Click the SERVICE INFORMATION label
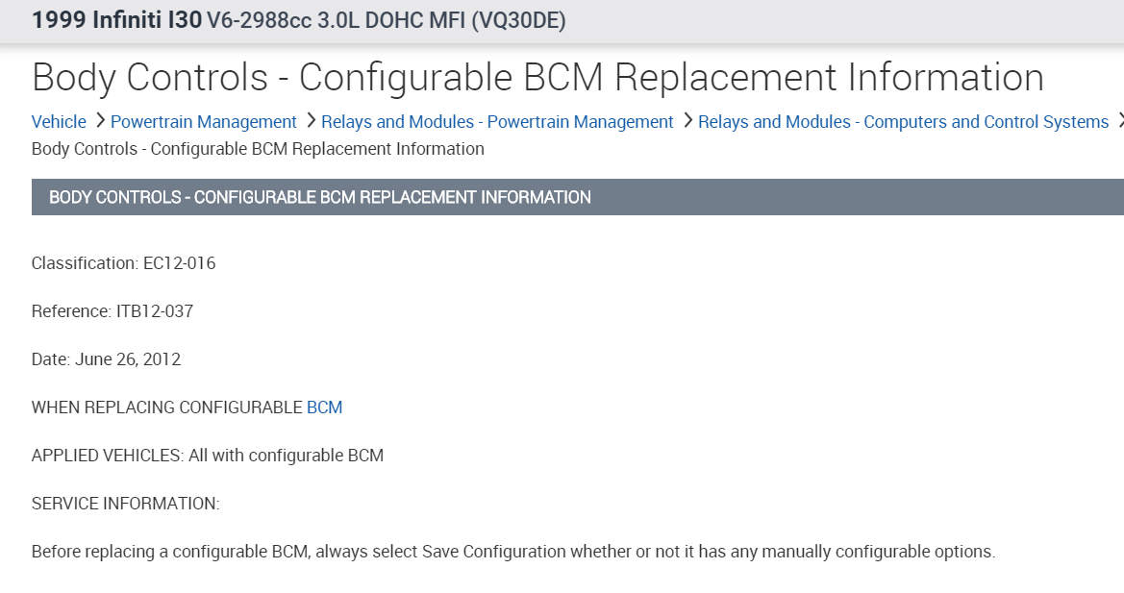Viewport: 1124px width, 593px height. click(x=125, y=504)
